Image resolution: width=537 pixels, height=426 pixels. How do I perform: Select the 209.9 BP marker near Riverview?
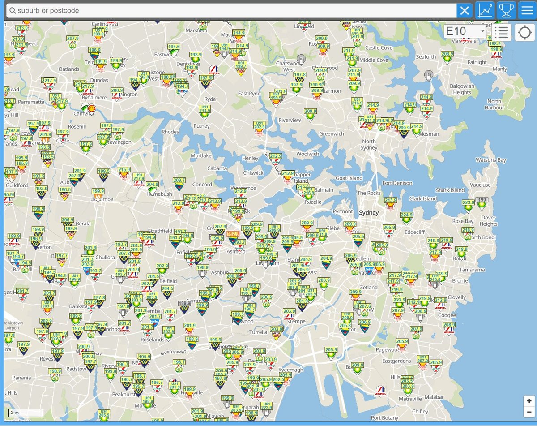point(310,115)
